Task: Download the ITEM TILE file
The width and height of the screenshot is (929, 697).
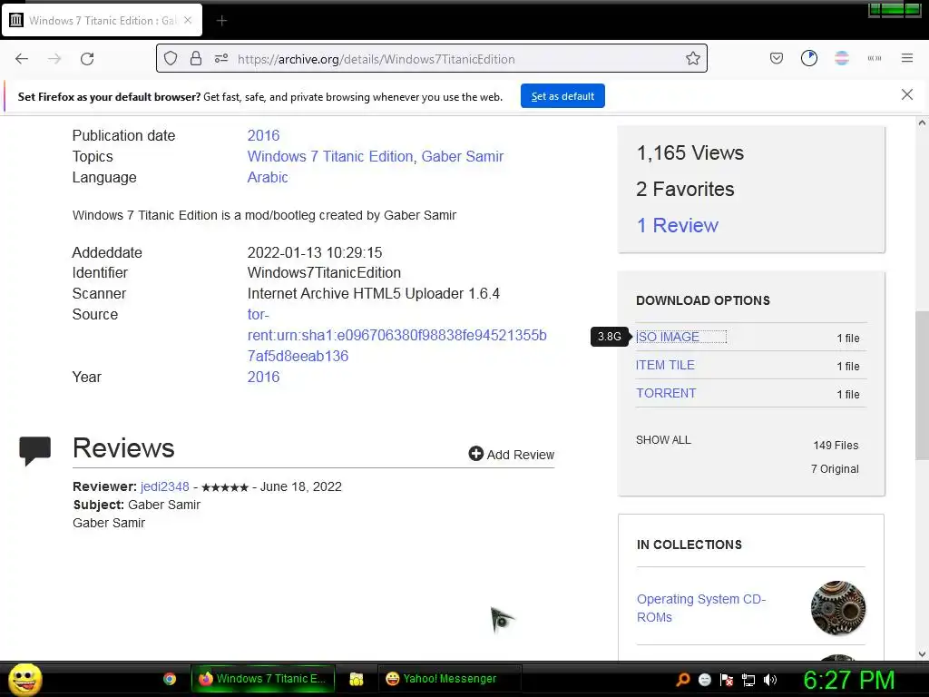Action: pos(665,365)
